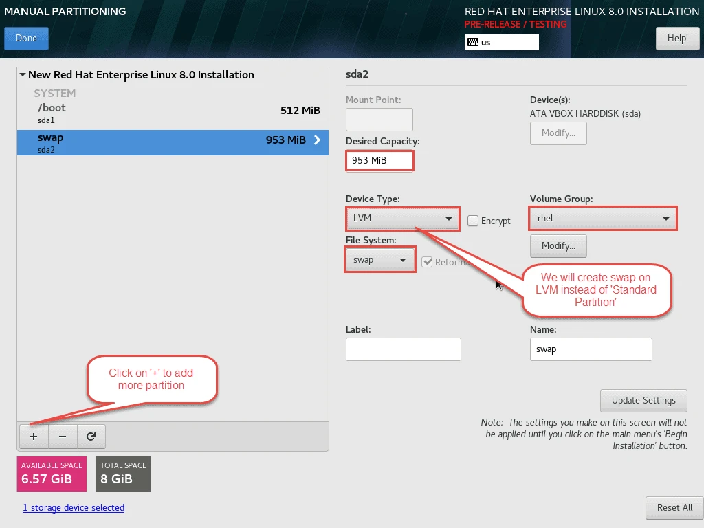This screenshot has height=528, width=704.
Task: Click the plus icon to add partition
Action: (34, 436)
